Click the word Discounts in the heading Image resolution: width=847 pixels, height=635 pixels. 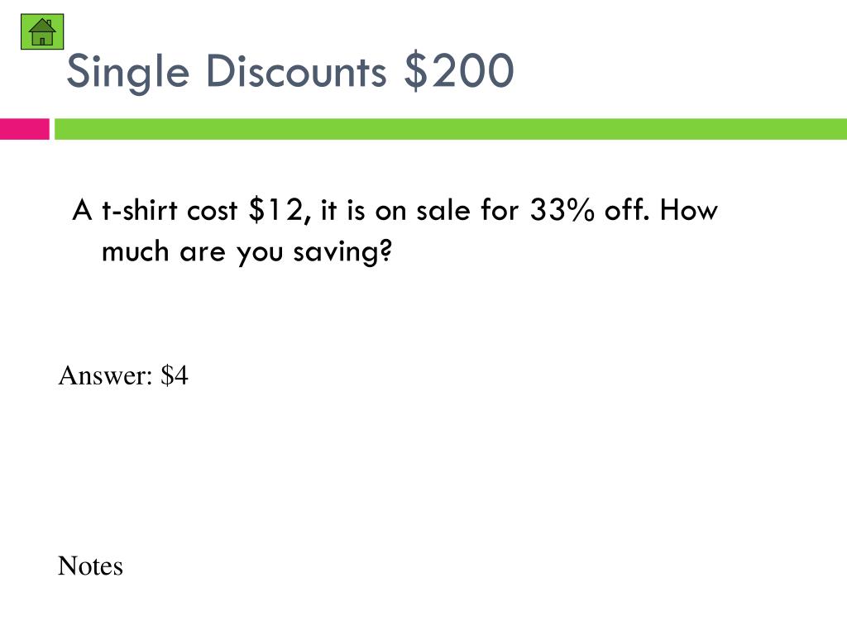297,71
